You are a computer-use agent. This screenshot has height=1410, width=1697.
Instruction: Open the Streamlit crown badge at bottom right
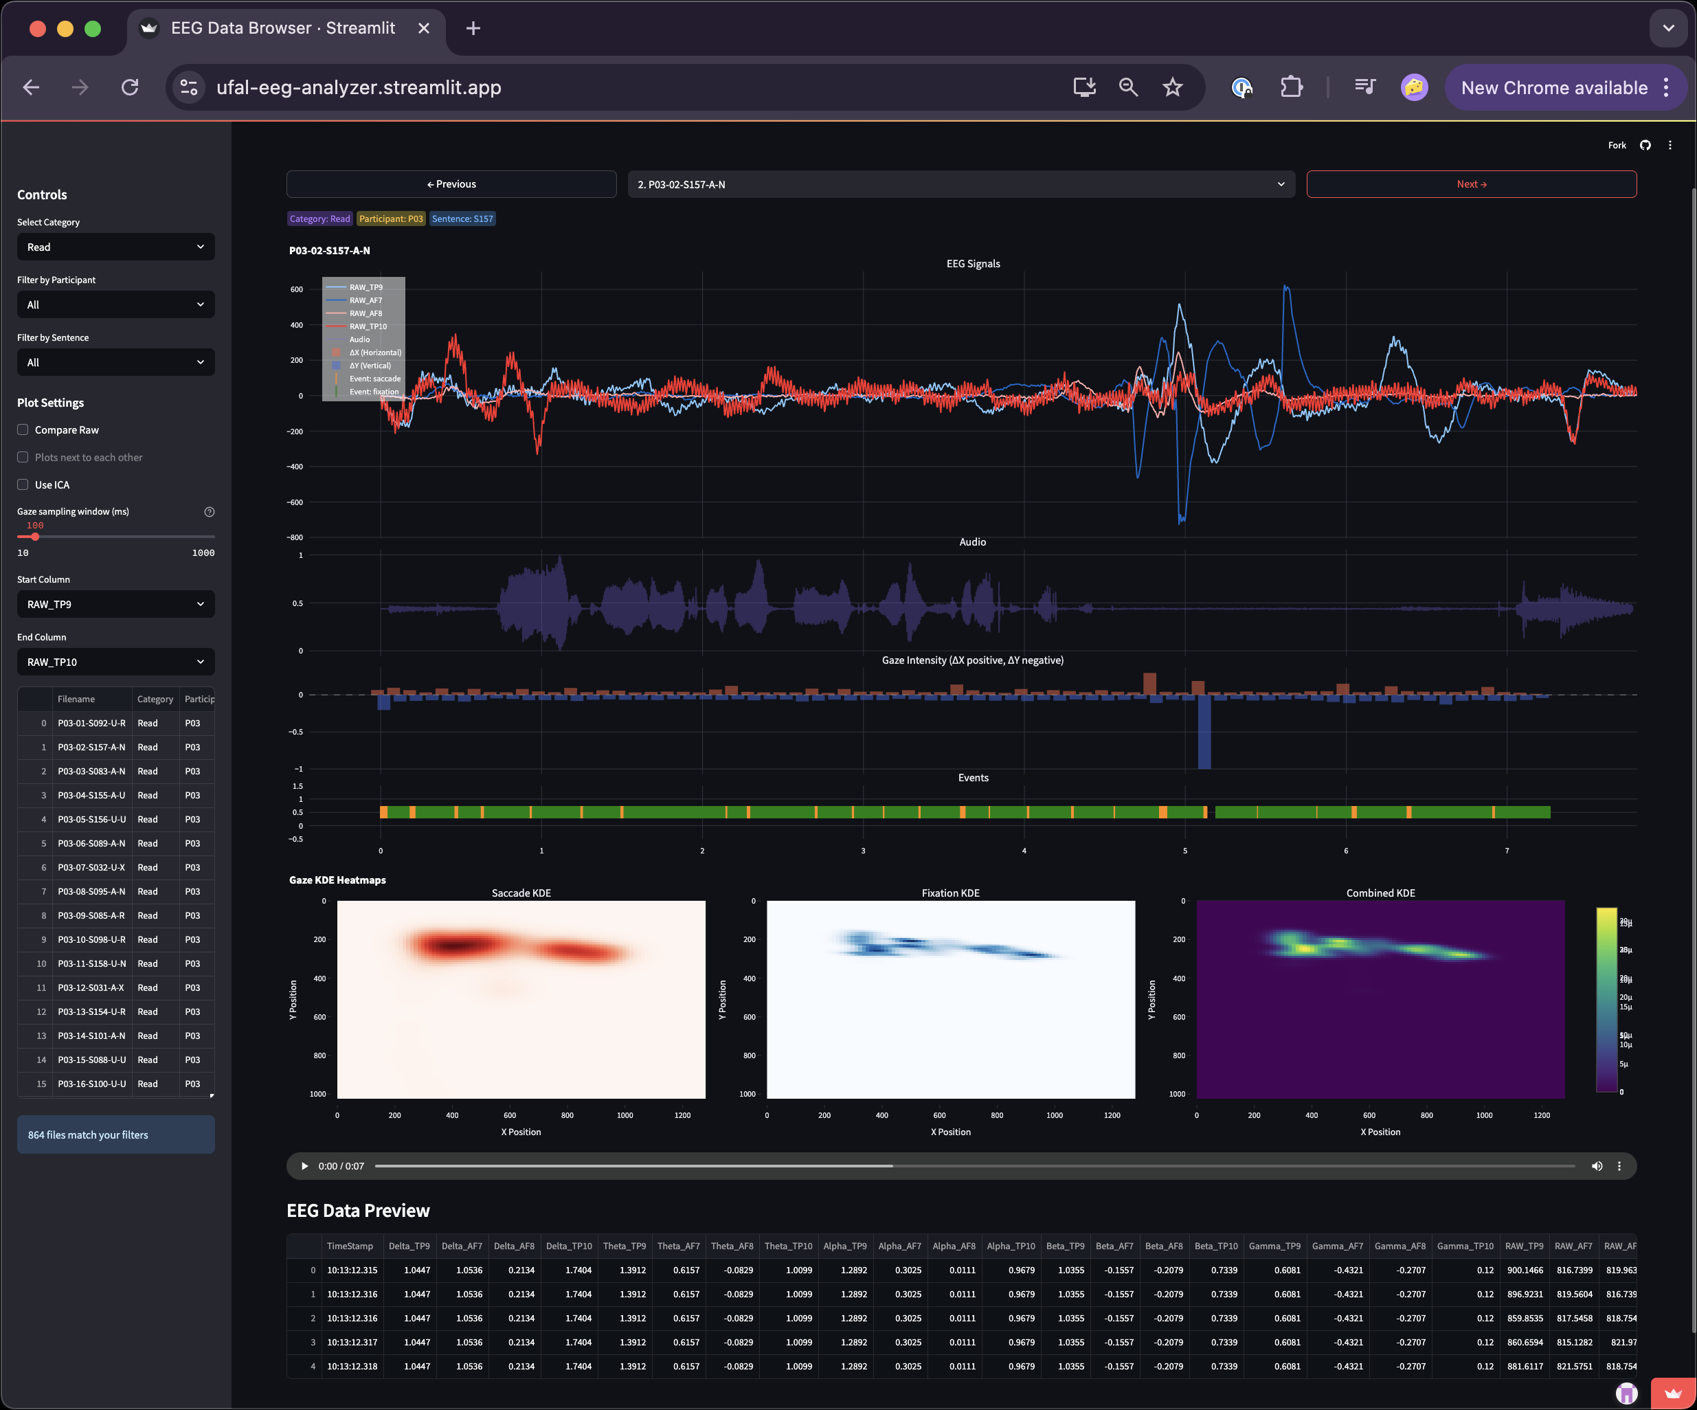[x=1674, y=1394]
